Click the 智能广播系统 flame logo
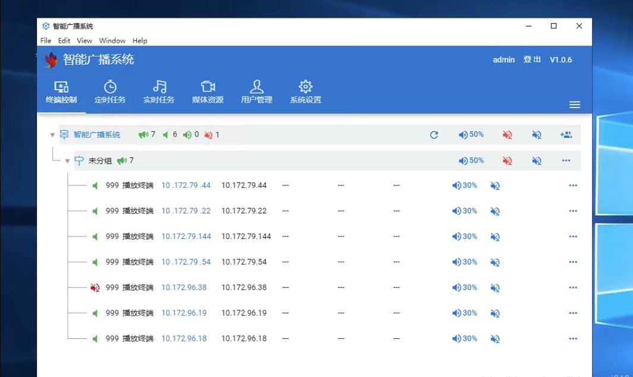Image resolution: width=633 pixels, height=377 pixels. 51,60
